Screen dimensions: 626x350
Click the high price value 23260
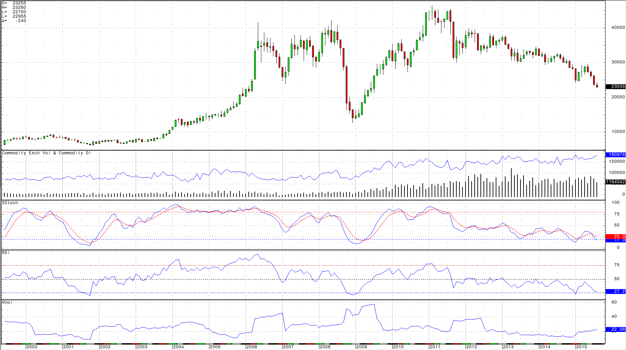[x=19, y=7]
